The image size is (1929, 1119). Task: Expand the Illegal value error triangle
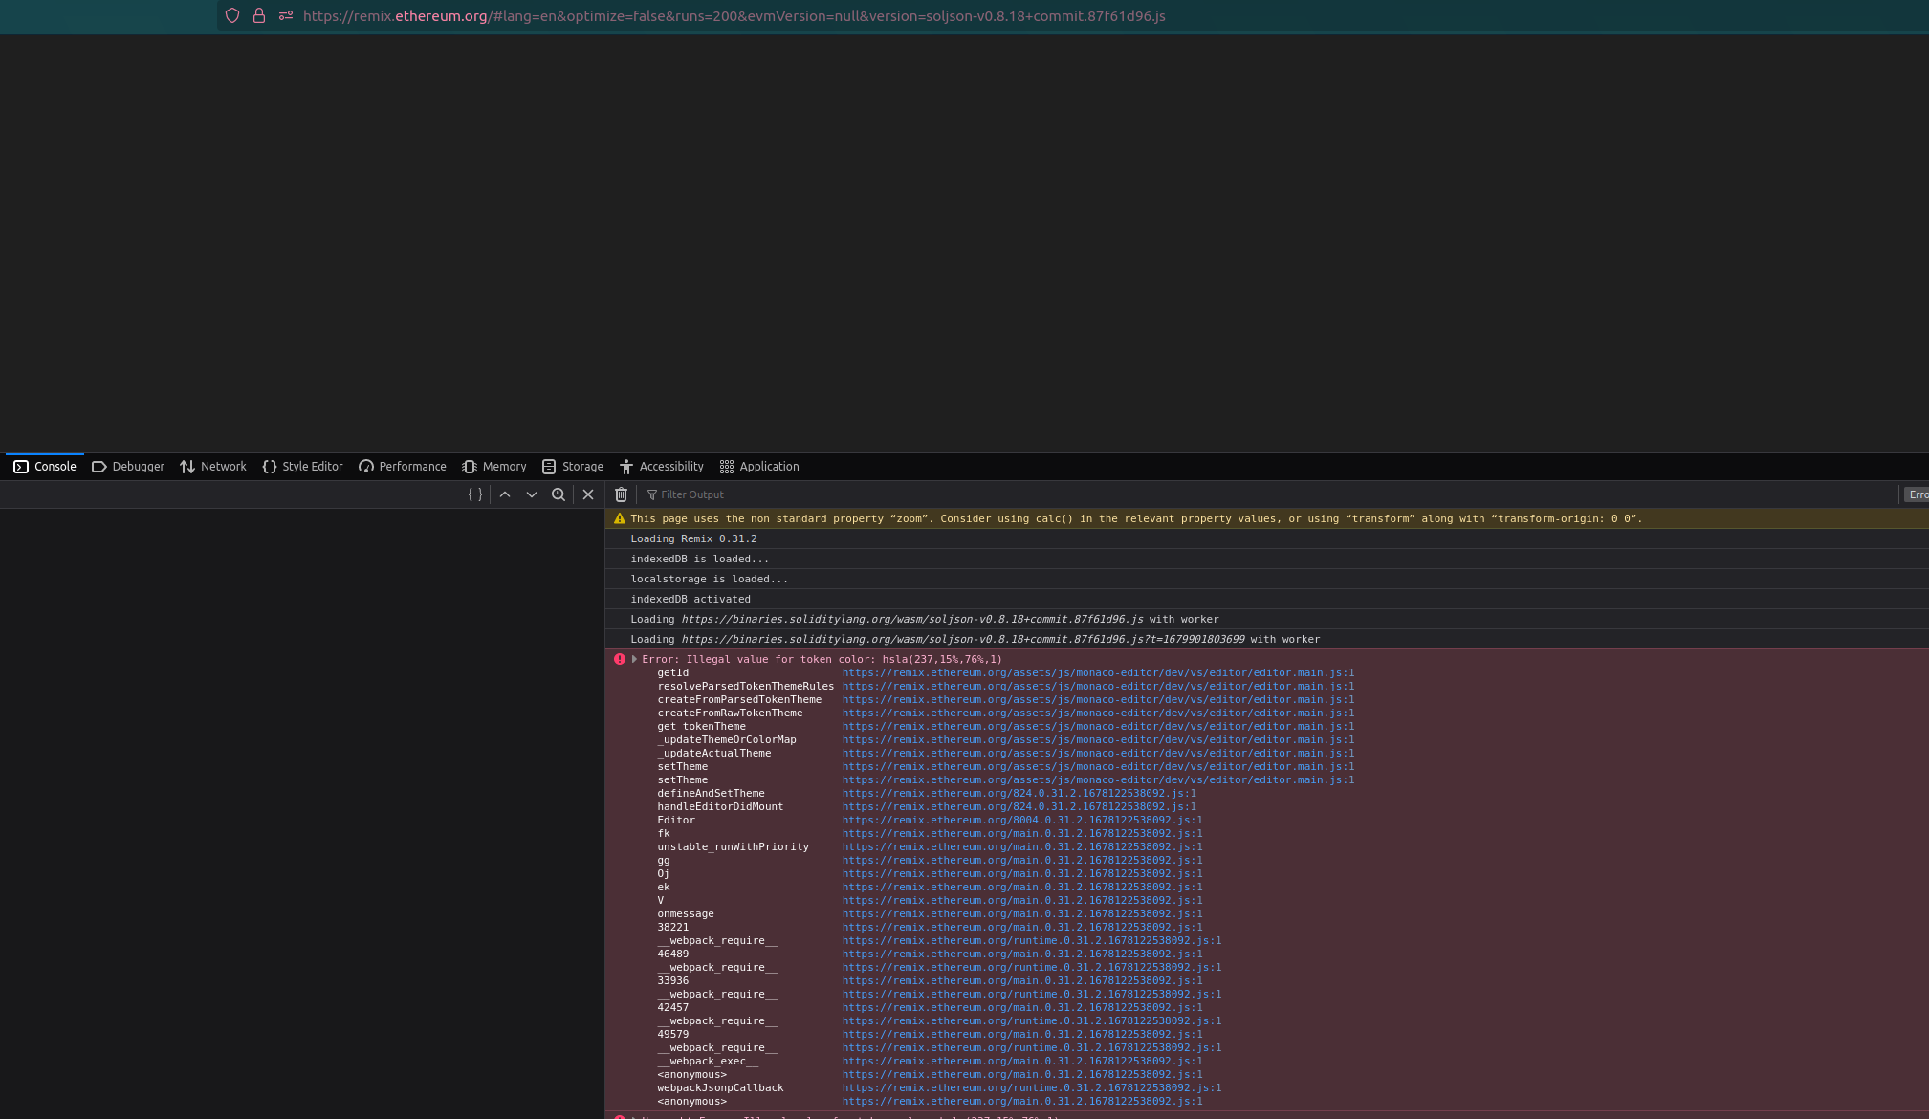click(634, 659)
